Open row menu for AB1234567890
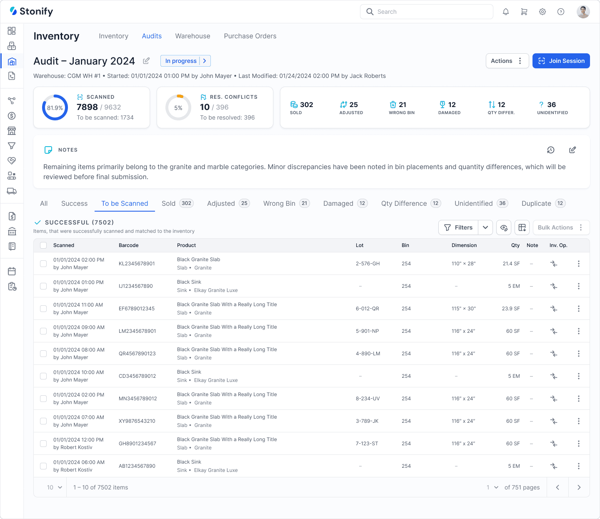The width and height of the screenshot is (600, 519). pos(579,466)
